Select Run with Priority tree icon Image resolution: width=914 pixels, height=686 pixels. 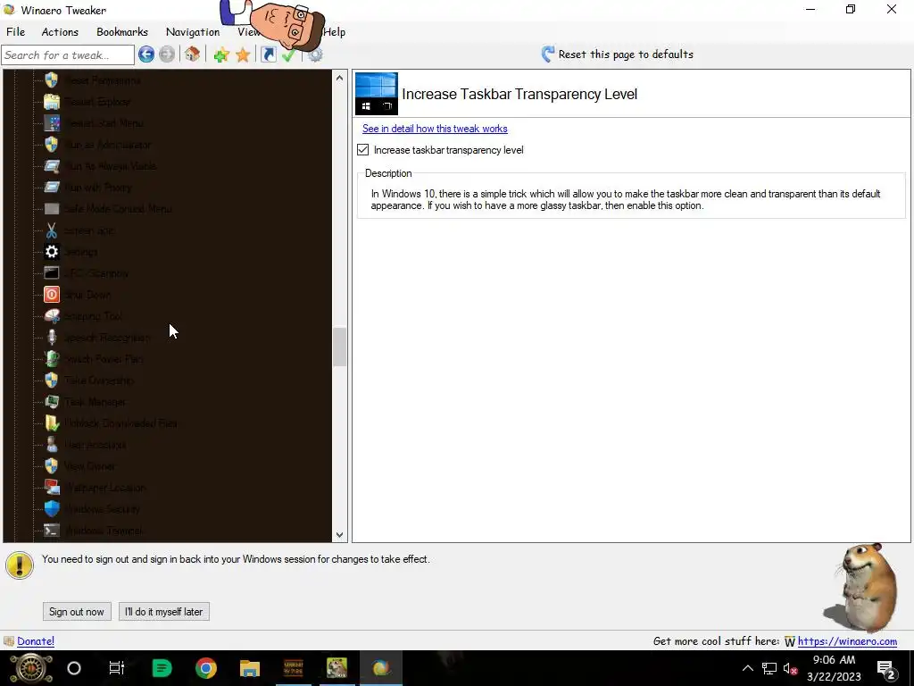pyautogui.click(x=52, y=188)
